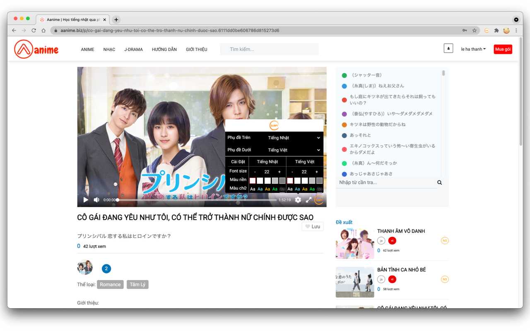Viewport: 530px width, 331px height.
Task: Open the HƯỚNG DẪN menu item
Action: coord(164,50)
